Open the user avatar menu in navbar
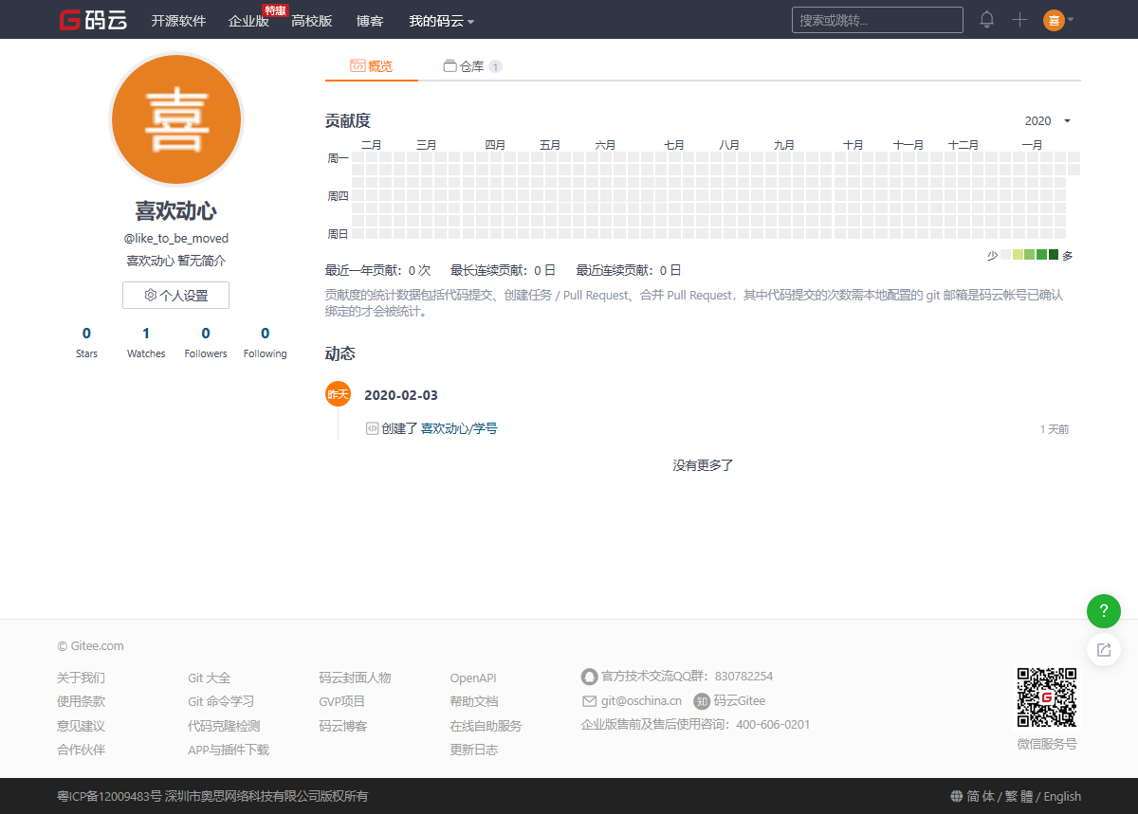The width and height of the screenshot is (1138, 814). tap(1057, 20)
